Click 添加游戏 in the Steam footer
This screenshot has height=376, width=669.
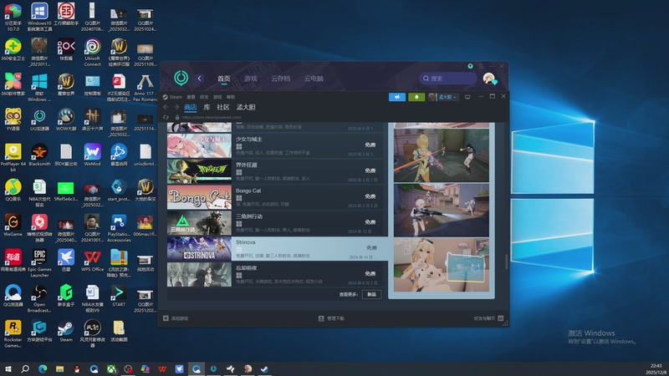click(x=176, y=318)
